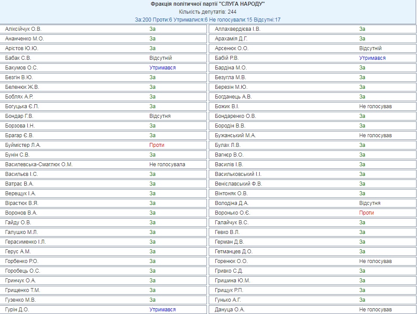Viewport: 417px width, 314px height.
Task: Select deputy name Гетманцев Д.О.
Action: tap(234, 252)
